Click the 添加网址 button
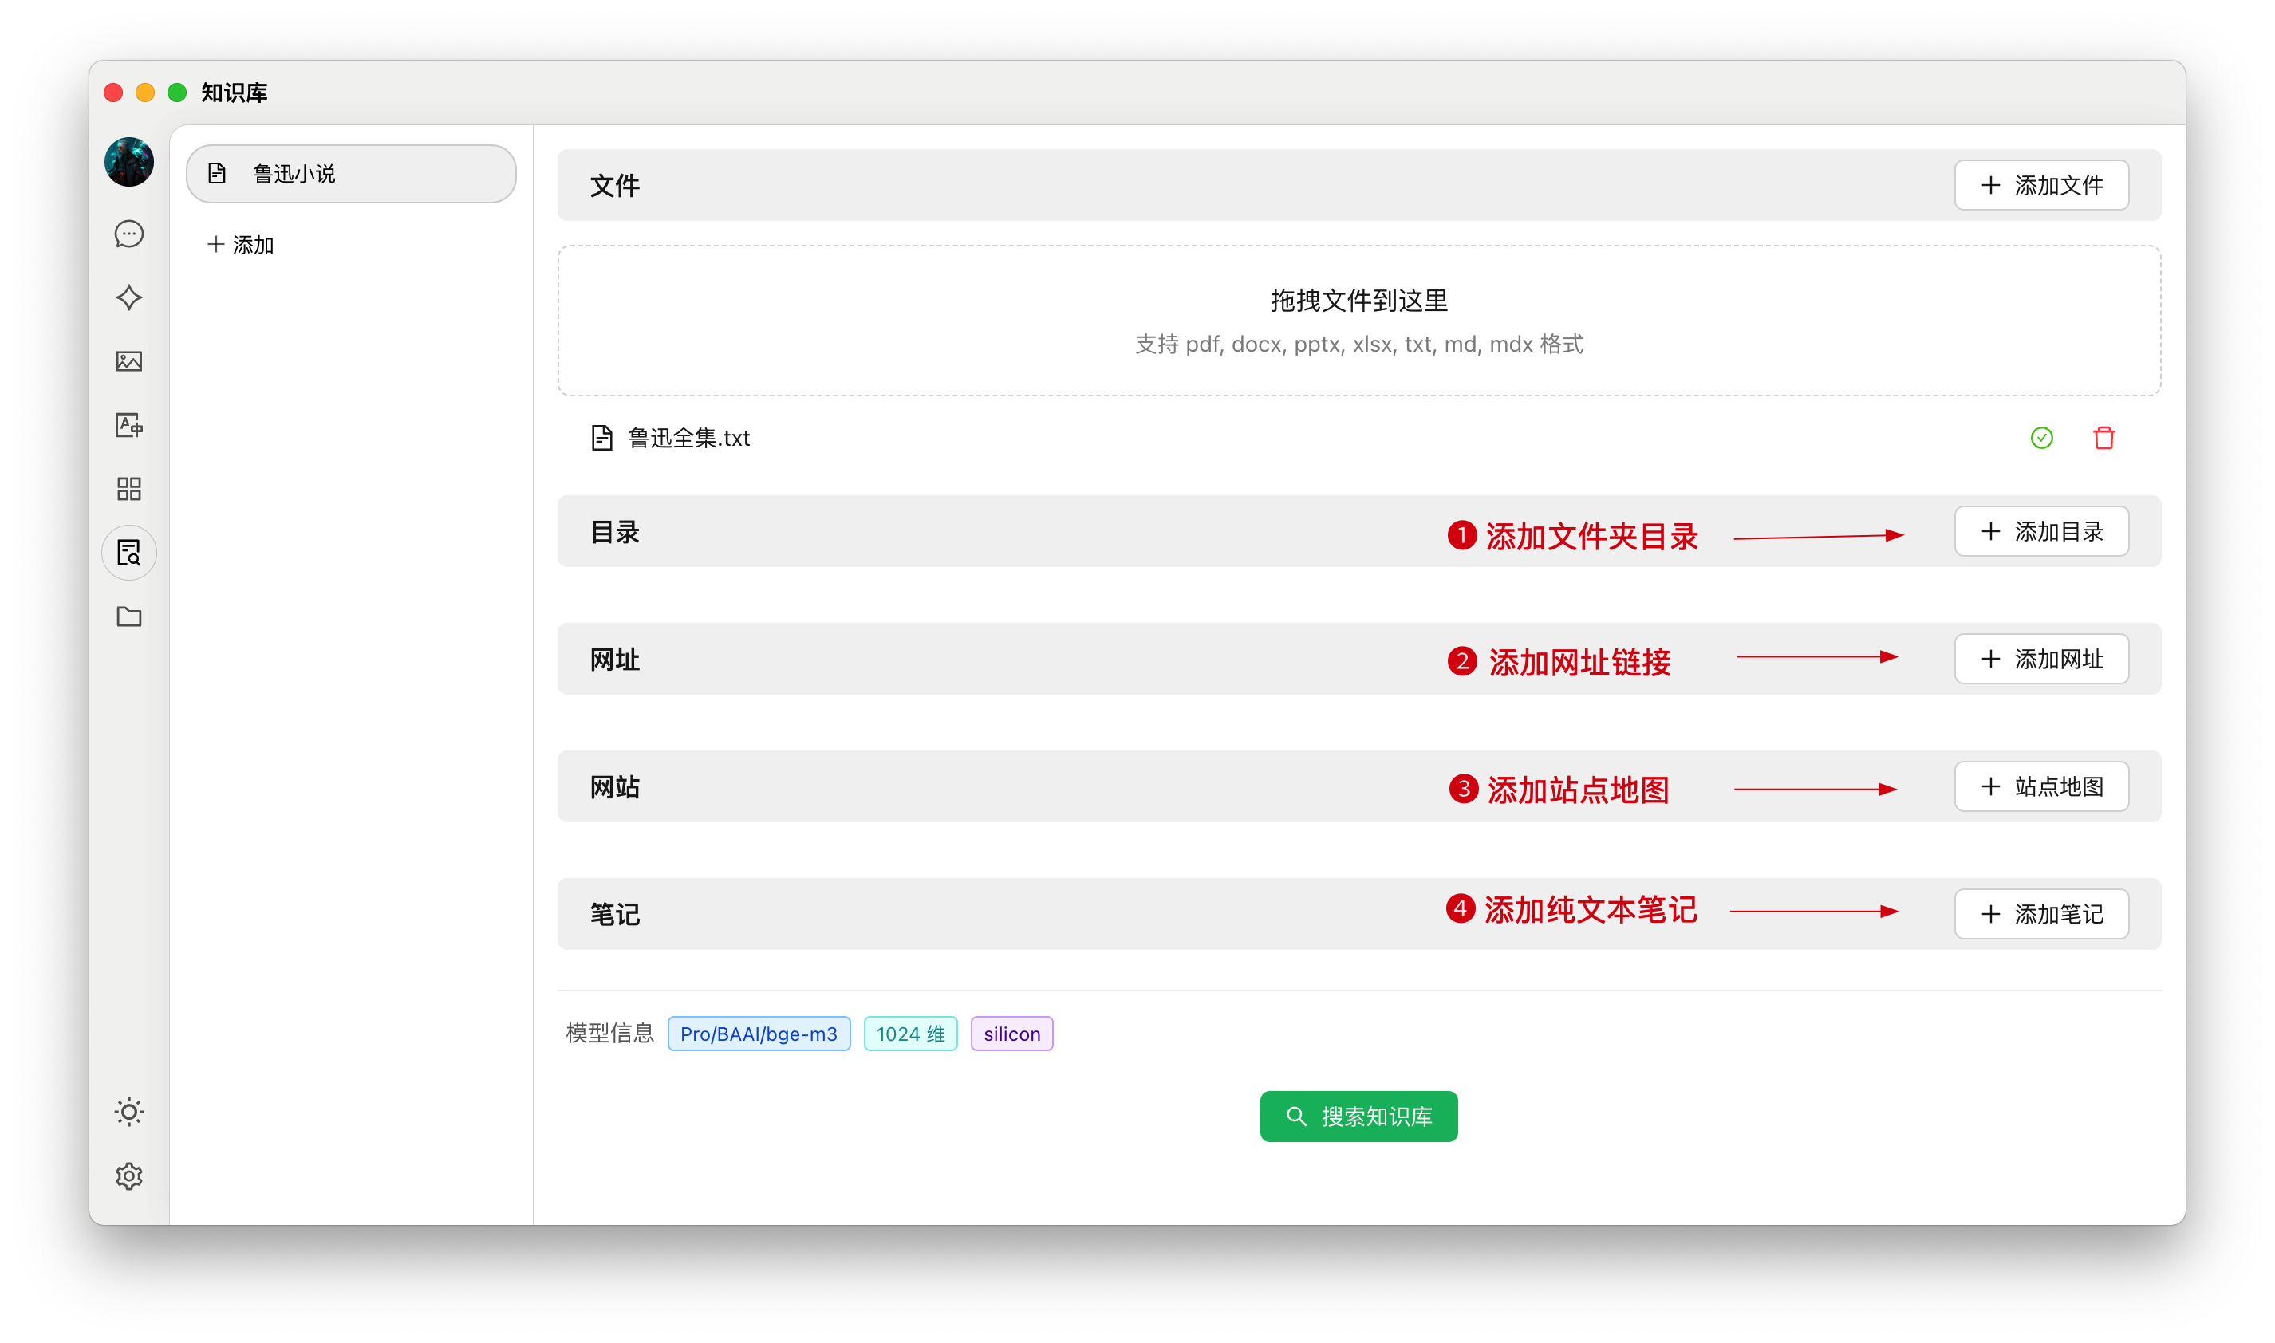 [x=2040, y=659]
